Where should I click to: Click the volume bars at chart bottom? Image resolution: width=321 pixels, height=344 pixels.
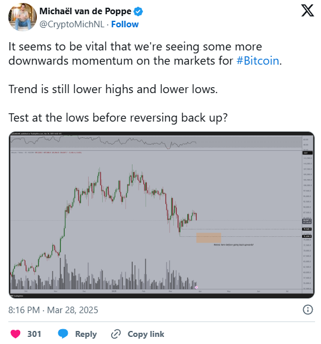tap(103, 275)
